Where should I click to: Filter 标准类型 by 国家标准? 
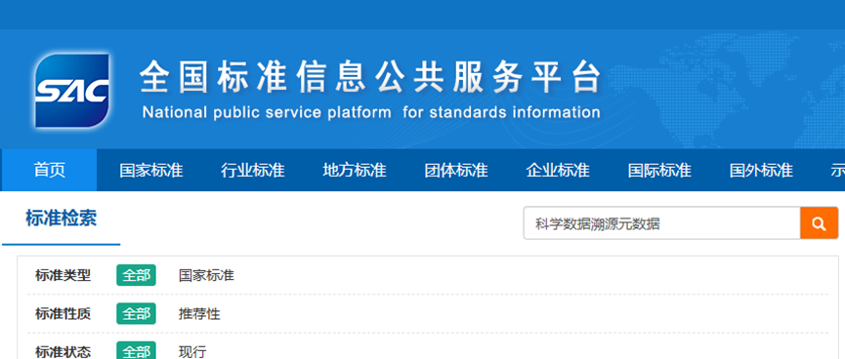(206, 275)
